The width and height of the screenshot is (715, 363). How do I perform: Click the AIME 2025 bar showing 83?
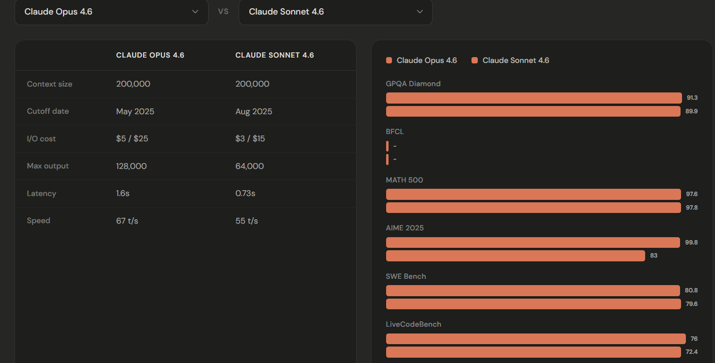coord(516,256)
